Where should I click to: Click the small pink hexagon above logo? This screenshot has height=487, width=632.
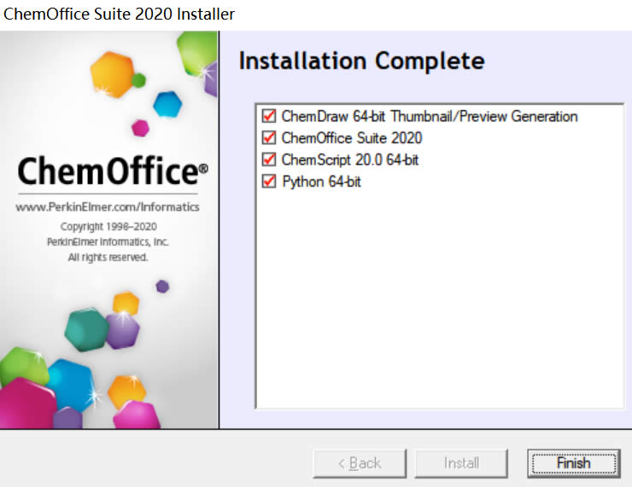click(x=140, y=128)
